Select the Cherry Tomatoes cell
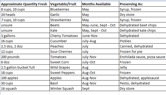The height and width of the screenshot is (95, 166). point(66,36)
